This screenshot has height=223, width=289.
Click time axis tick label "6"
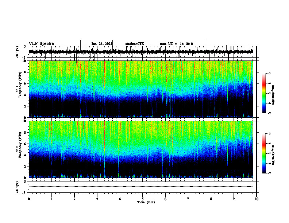coord(166,199)
